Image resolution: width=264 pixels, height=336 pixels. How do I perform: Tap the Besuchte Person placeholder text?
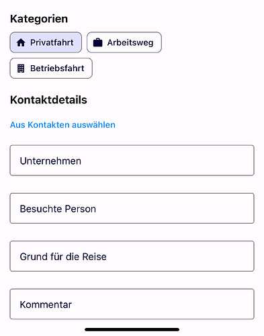pyautogui.click(x=58, y=209)
